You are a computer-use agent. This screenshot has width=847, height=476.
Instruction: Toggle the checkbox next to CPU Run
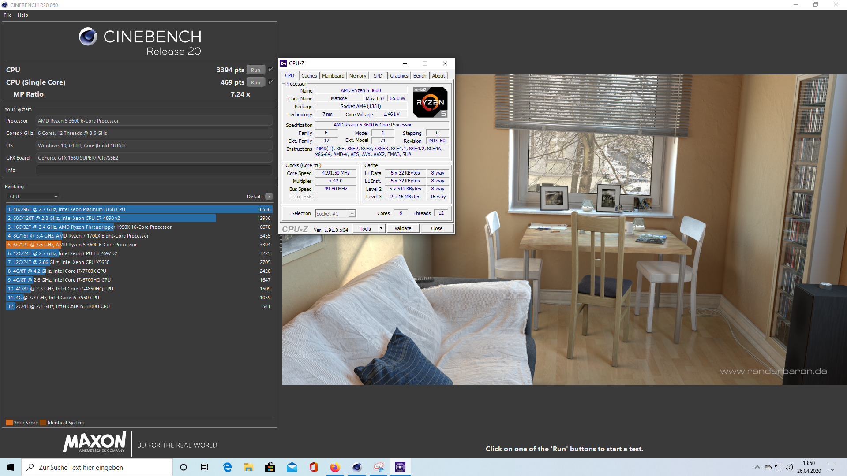(270, 69)
